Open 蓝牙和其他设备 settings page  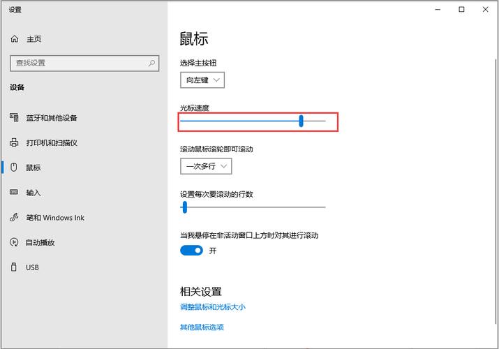coord(52,118)
